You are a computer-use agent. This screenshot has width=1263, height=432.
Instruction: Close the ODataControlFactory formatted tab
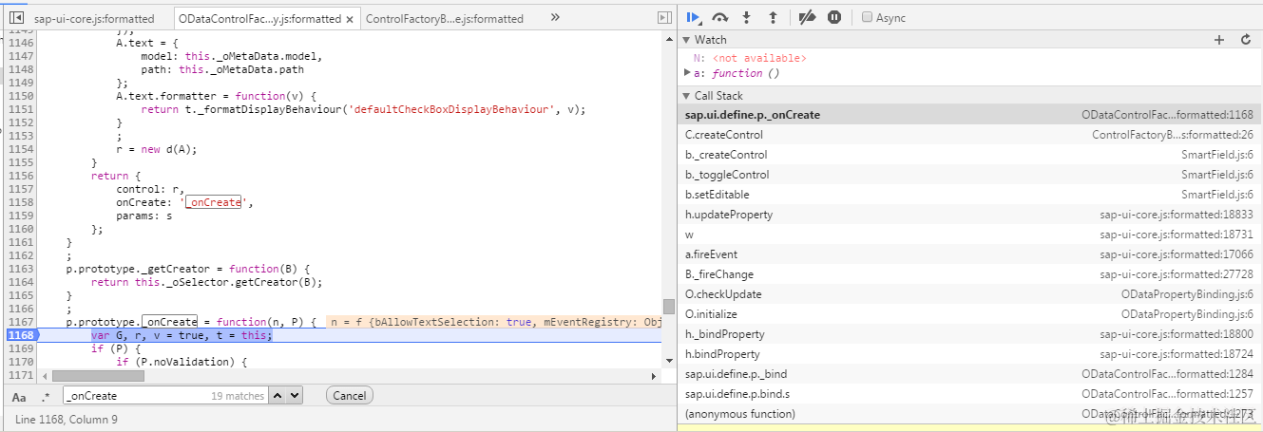coord(350,18)
